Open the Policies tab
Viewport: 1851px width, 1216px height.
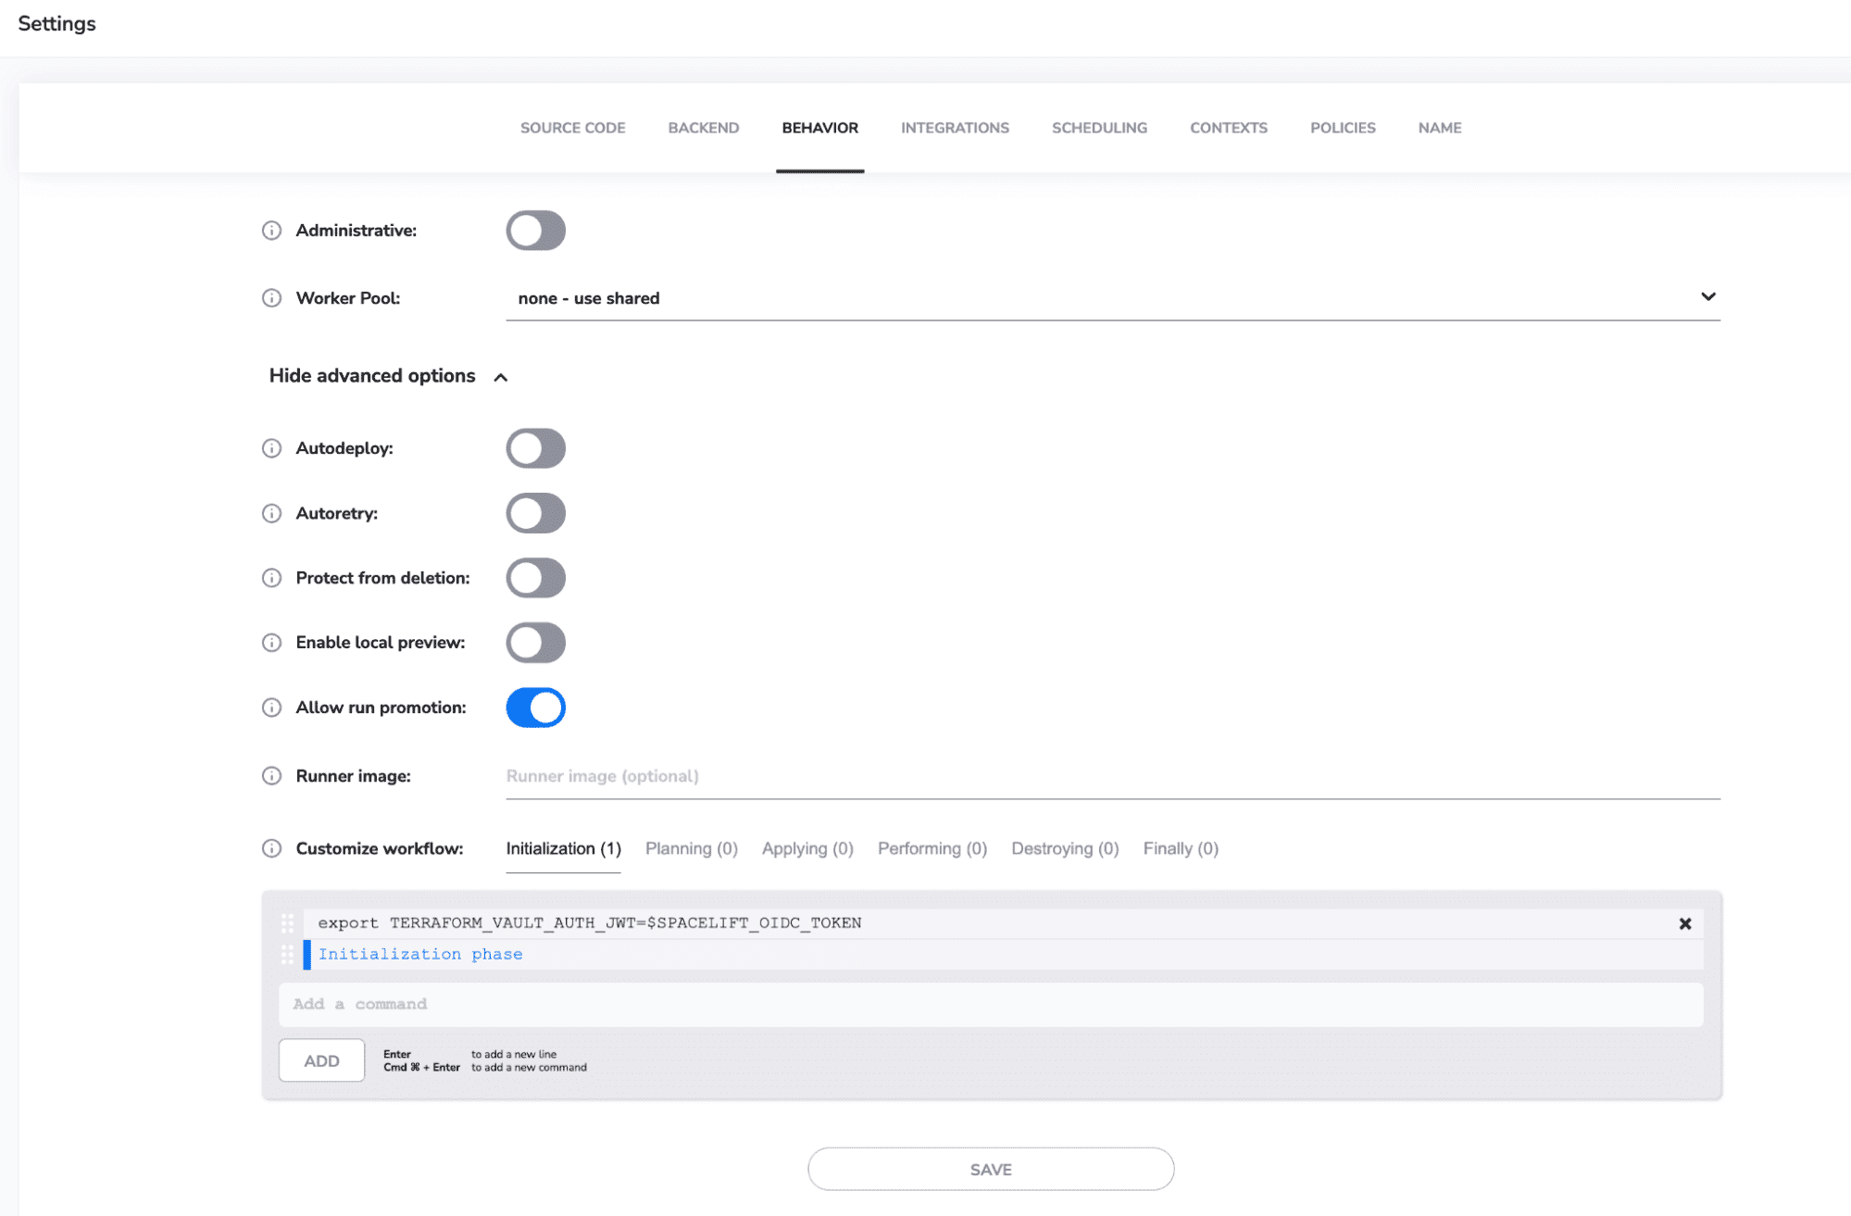pyautogui.click(x=1343, y=128)
